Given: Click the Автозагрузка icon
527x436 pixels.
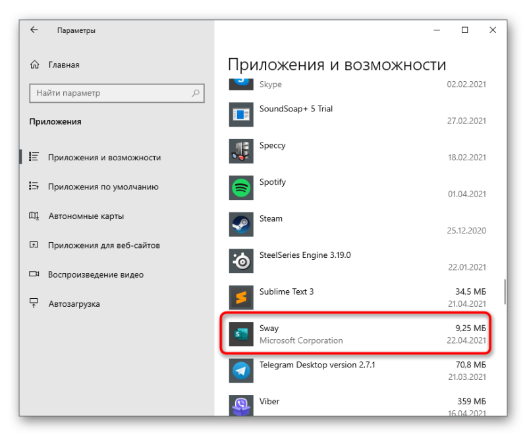Looking at the screenshot, I should pyautogui.click(x=34, y=303).
